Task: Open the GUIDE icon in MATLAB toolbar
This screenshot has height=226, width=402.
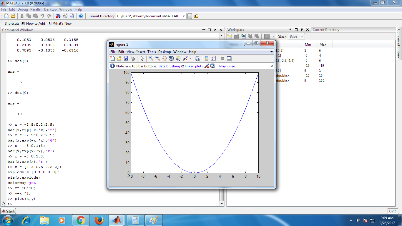Action: (x=65, y=16)
